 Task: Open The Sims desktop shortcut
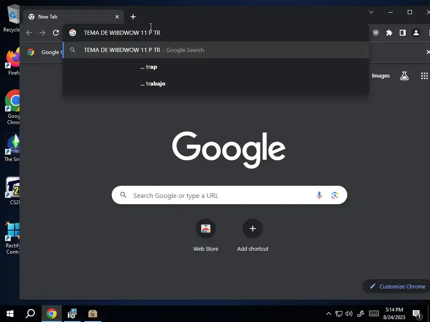point(13,148)
